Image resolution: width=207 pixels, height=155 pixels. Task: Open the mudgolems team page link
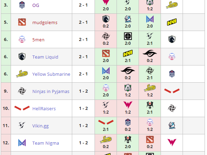coord(45,22)
